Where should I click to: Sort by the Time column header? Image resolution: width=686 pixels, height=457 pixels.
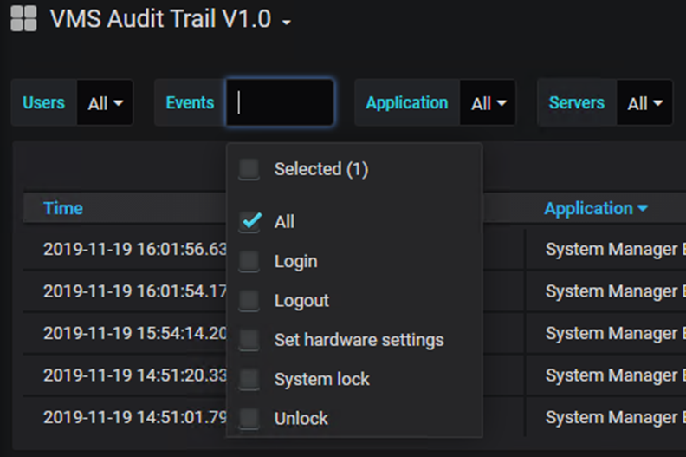[x=63, y=208]
